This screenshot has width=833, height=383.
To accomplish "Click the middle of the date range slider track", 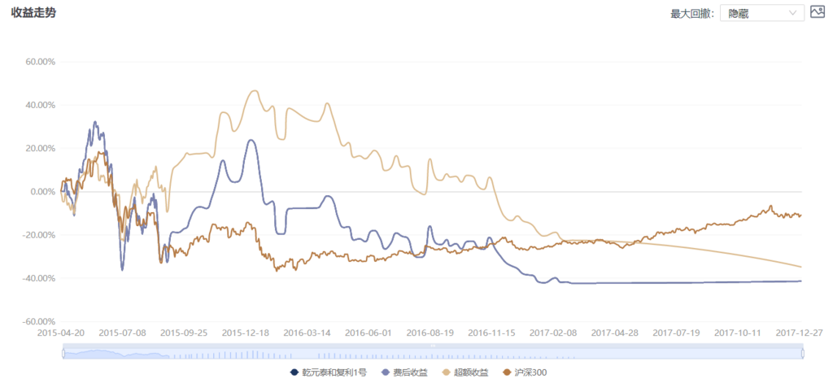I will click(x=433, y=354).
